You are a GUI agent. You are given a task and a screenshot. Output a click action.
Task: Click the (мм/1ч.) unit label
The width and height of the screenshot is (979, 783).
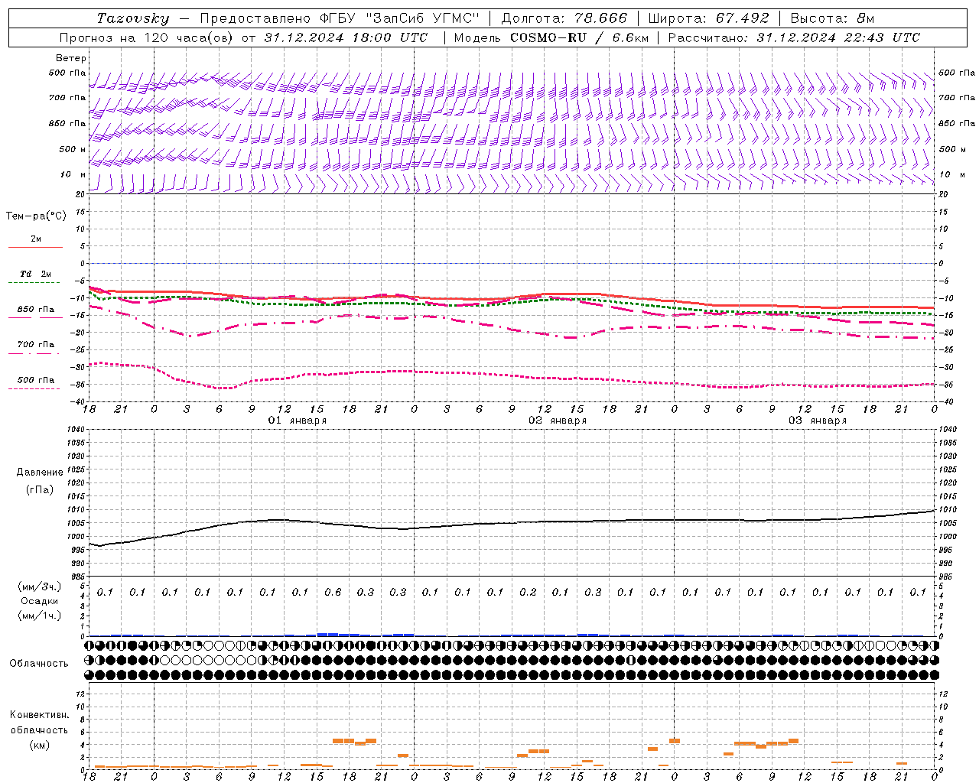tap(40, 616)
